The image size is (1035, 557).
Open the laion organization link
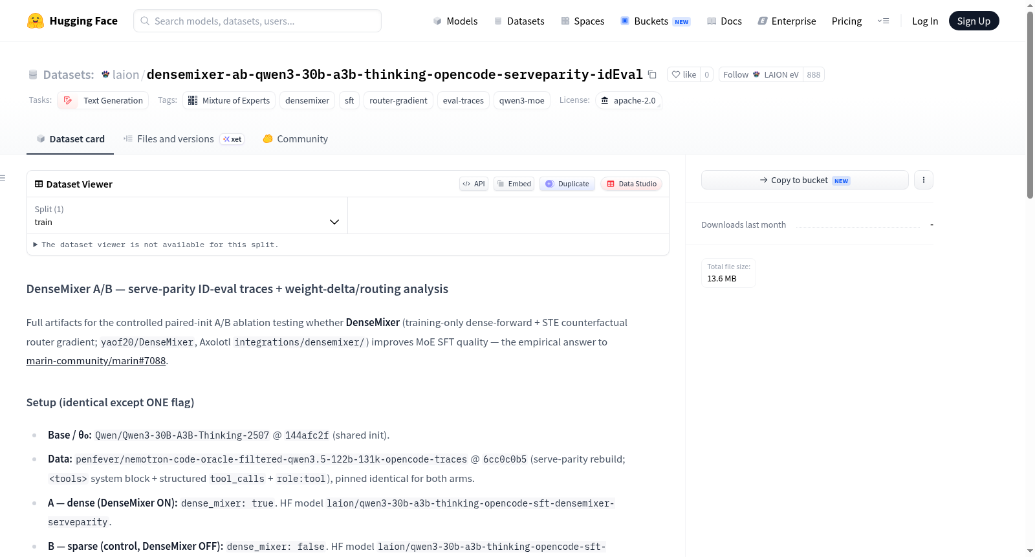pyautogui.click(x=125, y=74)
